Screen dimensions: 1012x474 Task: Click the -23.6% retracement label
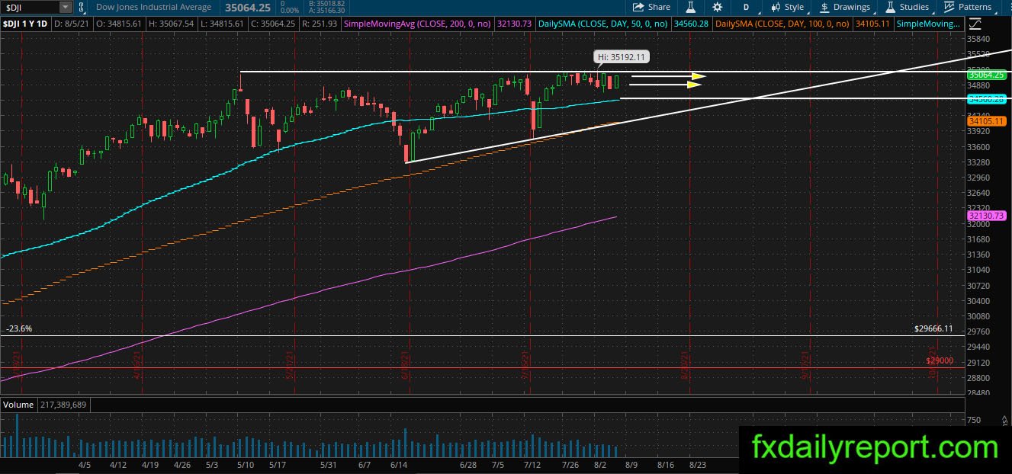(18, 328)
